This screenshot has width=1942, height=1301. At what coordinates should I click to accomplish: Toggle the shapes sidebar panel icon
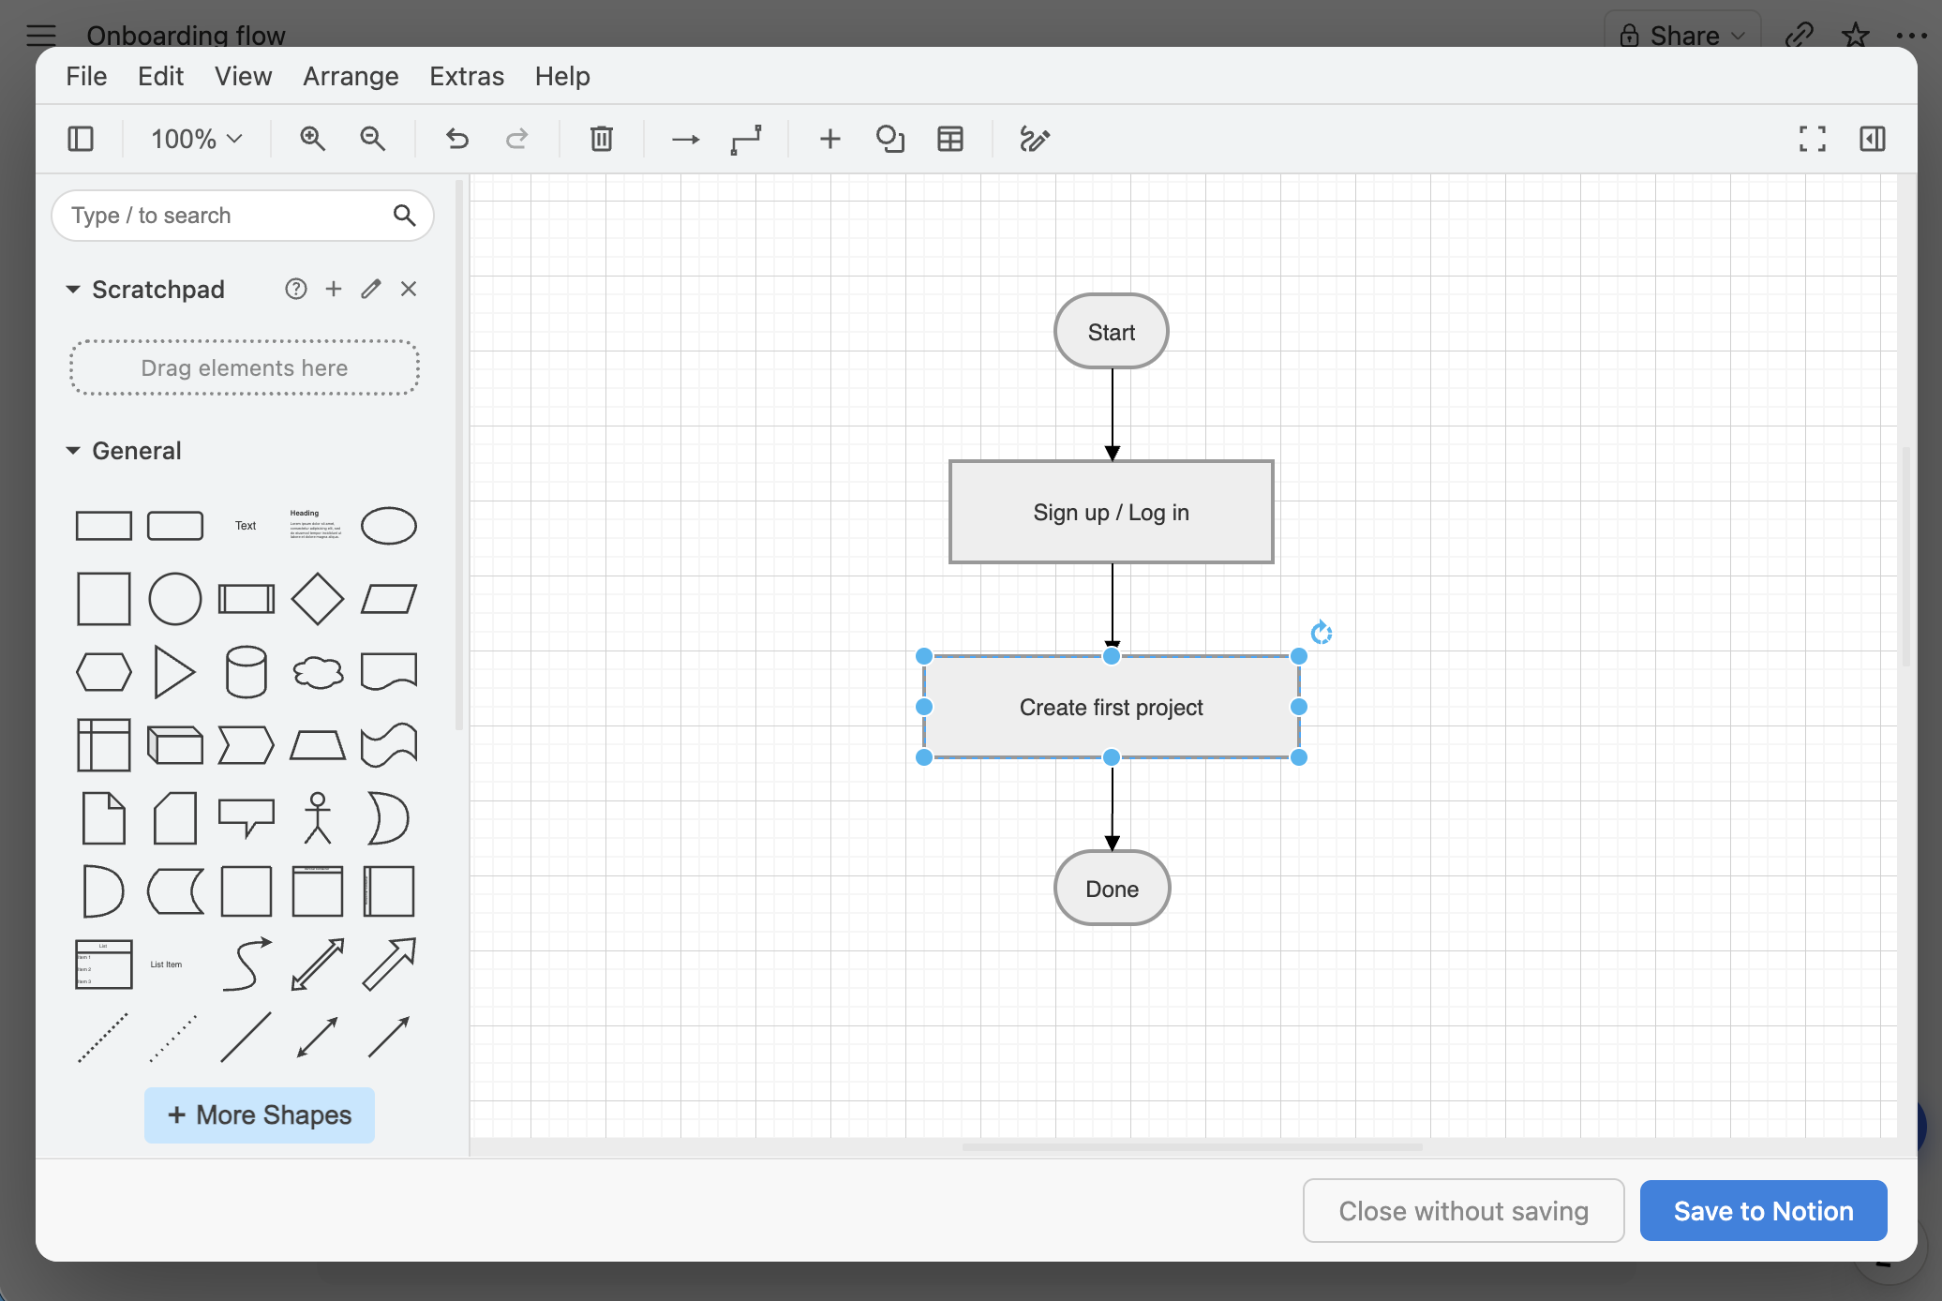(x=81, y=139)
